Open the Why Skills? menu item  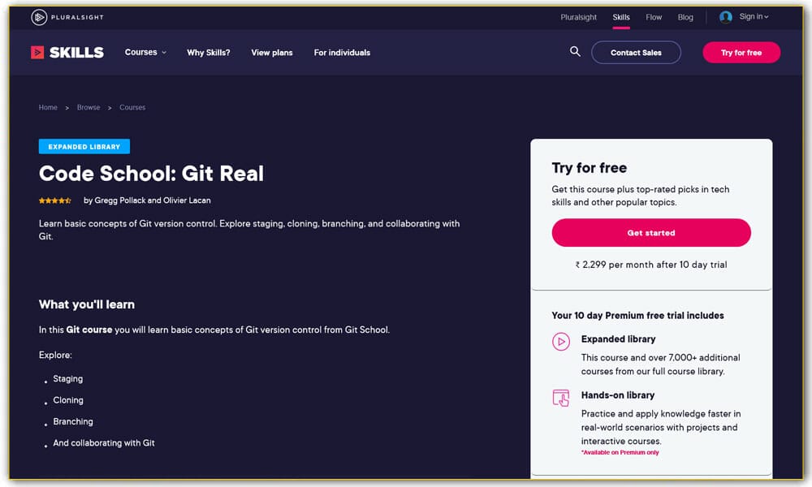(x=209, y=53)
